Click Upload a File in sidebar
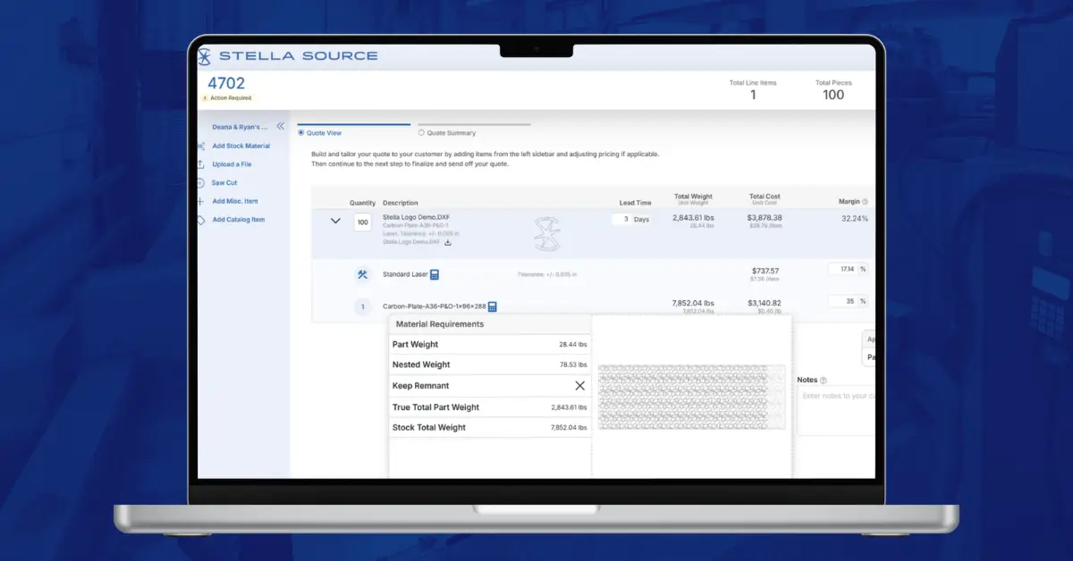The image size is (1073, 561). click(x=232, y=164)
